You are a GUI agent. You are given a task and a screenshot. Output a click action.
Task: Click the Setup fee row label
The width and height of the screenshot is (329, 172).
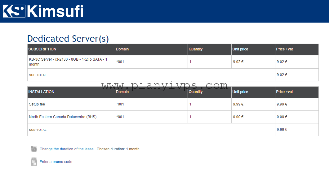pyautogui.click(x=37, y=104)
